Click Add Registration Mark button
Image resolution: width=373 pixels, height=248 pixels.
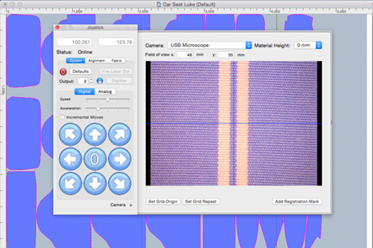click(x=297, y=202)
